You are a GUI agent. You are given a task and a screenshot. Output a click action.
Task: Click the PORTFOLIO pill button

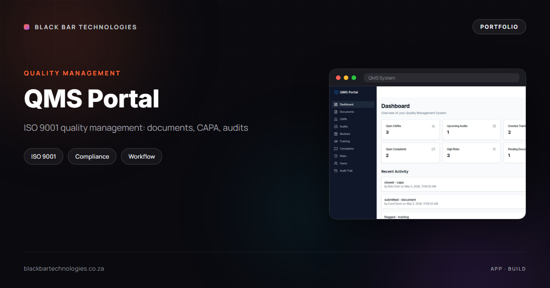(x=499, y=27)
